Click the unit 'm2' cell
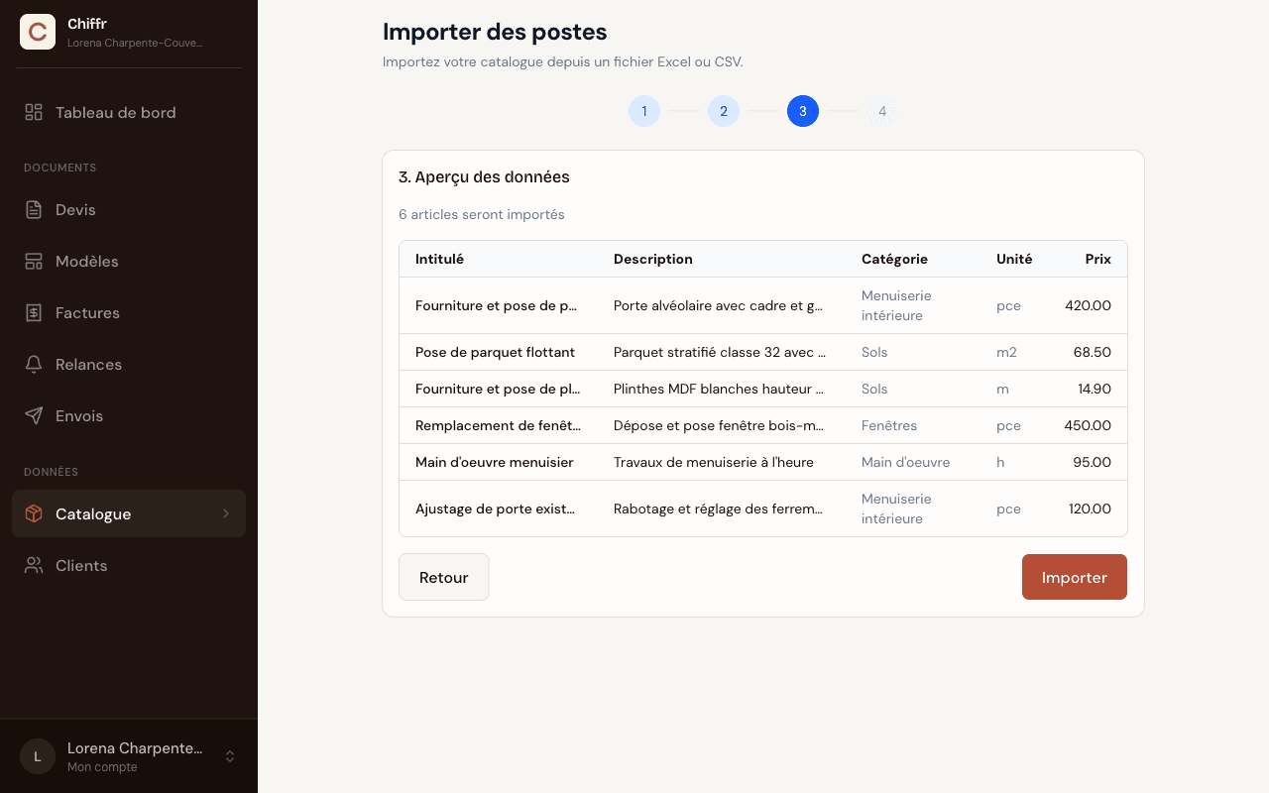Screen dimensions: 1269x793 click(x=1006, y=352)
